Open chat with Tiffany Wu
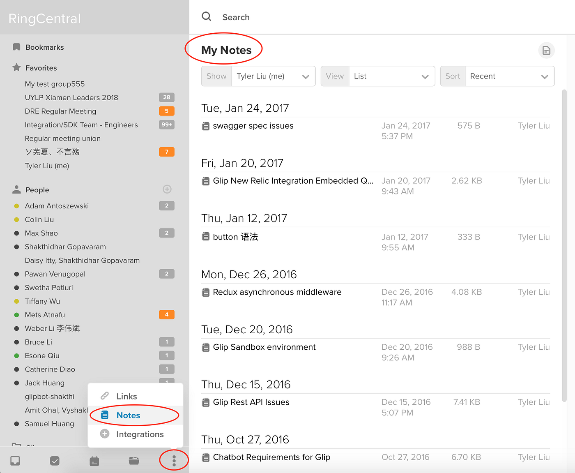 42,301
